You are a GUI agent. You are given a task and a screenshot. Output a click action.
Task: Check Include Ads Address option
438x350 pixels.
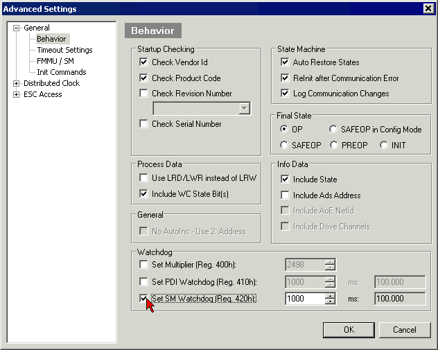(285, 196)
